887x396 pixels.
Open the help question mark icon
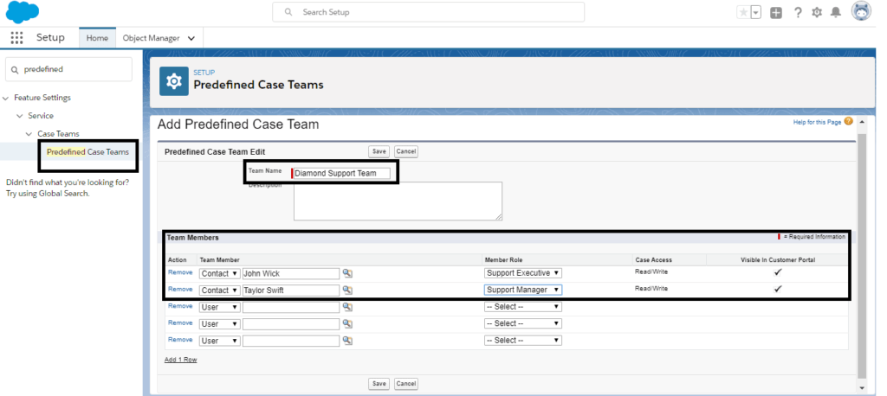797,12
